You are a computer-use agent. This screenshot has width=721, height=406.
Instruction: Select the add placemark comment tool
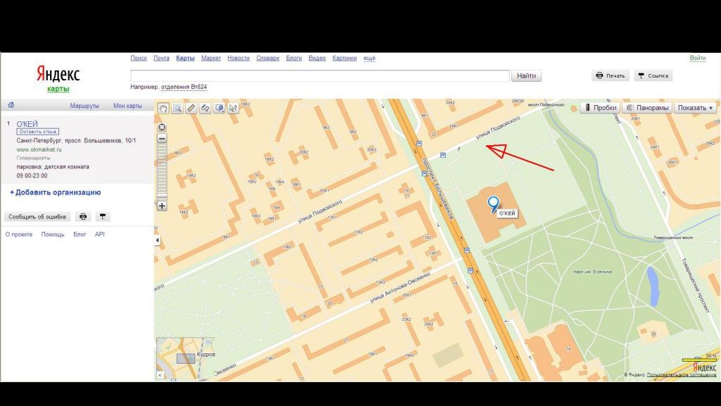tap(220, 108)
